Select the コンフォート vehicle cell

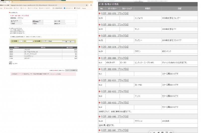tap(148, 18)
